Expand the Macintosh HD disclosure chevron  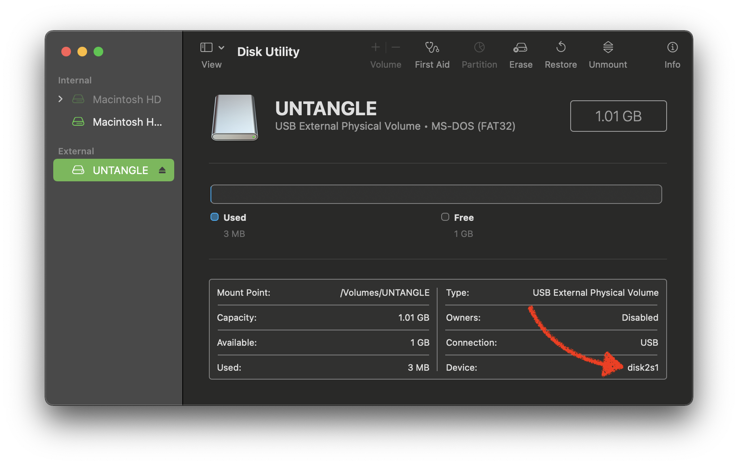pos(60,99)
